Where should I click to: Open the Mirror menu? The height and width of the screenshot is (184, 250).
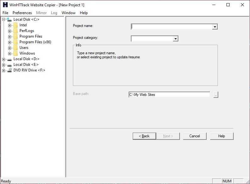tap(41, 13)
